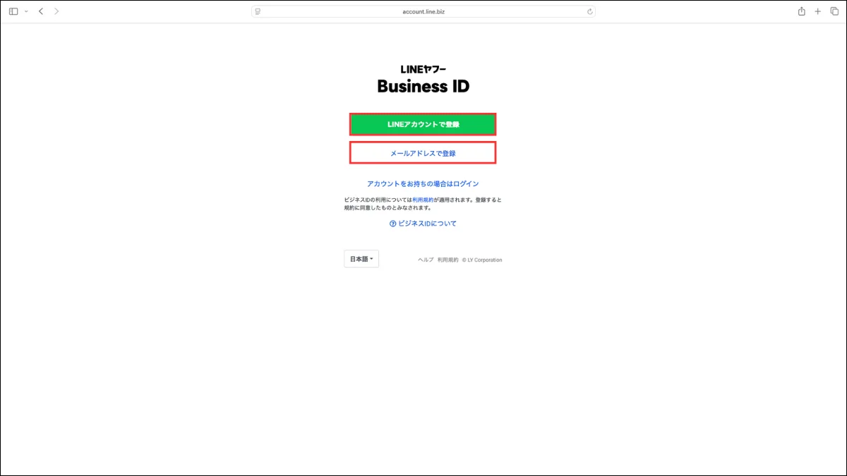Click the © LY Corporation footer text

pyautogui.click(x=482, y=260)
